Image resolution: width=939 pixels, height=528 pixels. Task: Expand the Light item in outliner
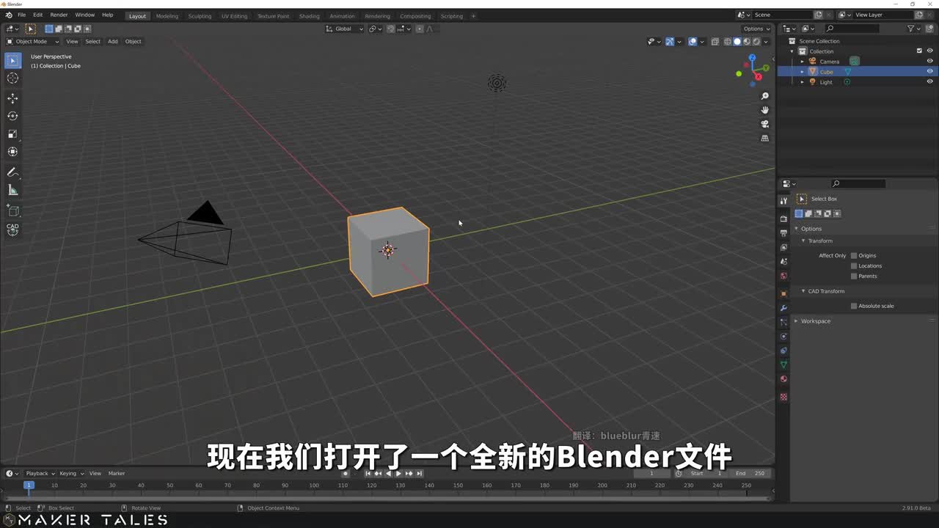tap(802, 82)
